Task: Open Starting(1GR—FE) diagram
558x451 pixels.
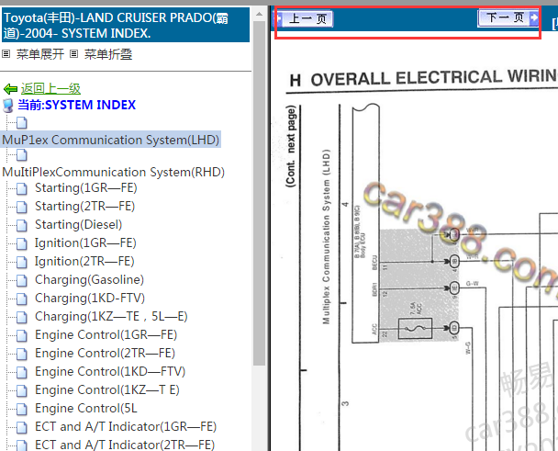Action: pos(86,187)
